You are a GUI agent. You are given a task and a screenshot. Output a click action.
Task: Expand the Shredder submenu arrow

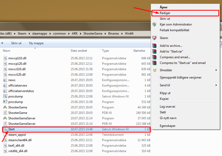216,70
